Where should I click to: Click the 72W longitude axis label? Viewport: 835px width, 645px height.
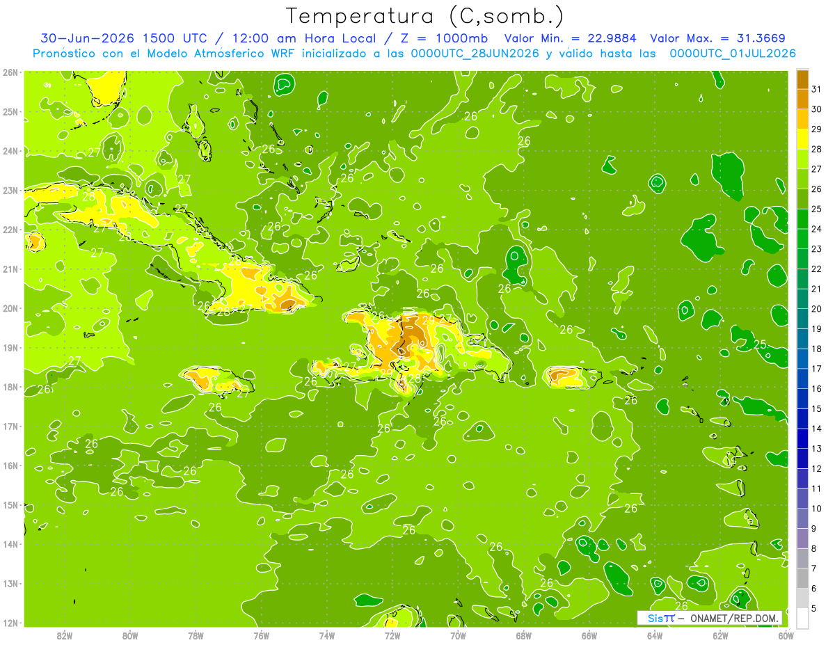tap(392, 635)
